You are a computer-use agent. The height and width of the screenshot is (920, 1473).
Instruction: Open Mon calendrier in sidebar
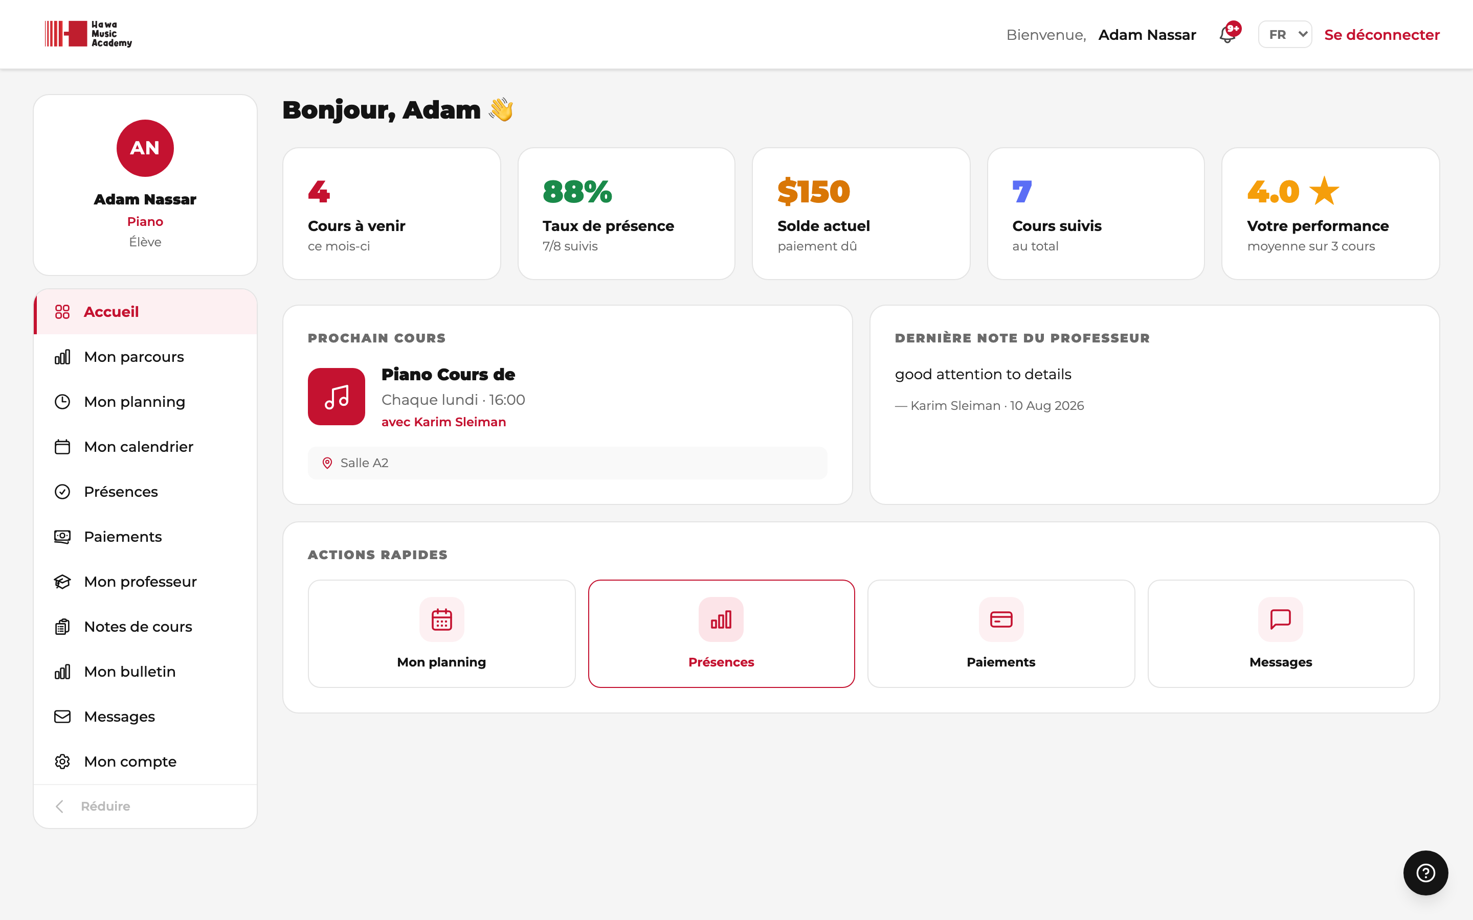145,447
